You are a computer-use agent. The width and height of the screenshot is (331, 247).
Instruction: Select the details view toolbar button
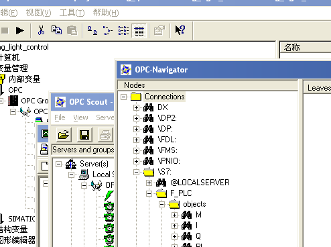point(139,31)
